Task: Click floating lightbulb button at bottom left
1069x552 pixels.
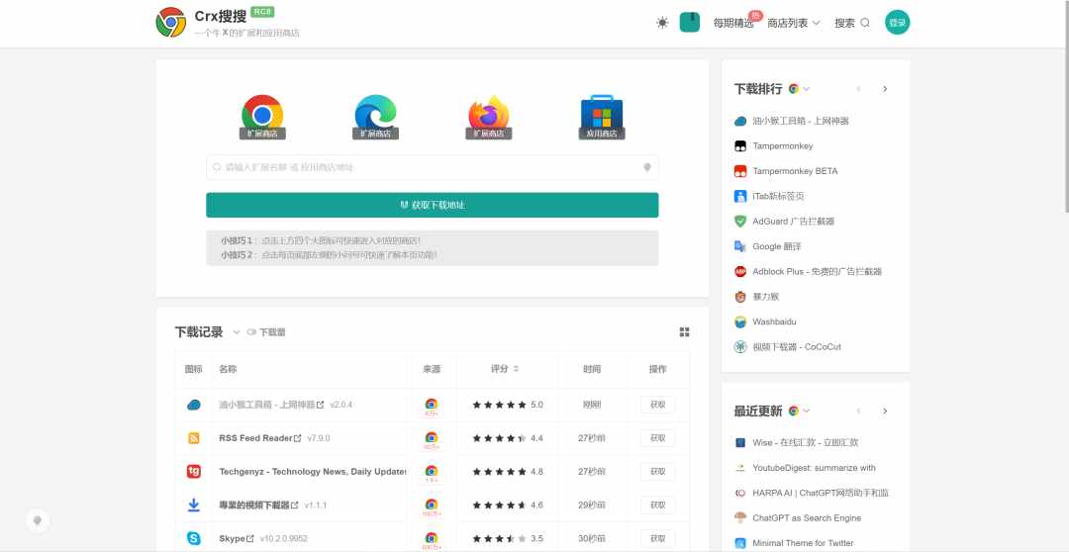Action: [x=38, y=520]
